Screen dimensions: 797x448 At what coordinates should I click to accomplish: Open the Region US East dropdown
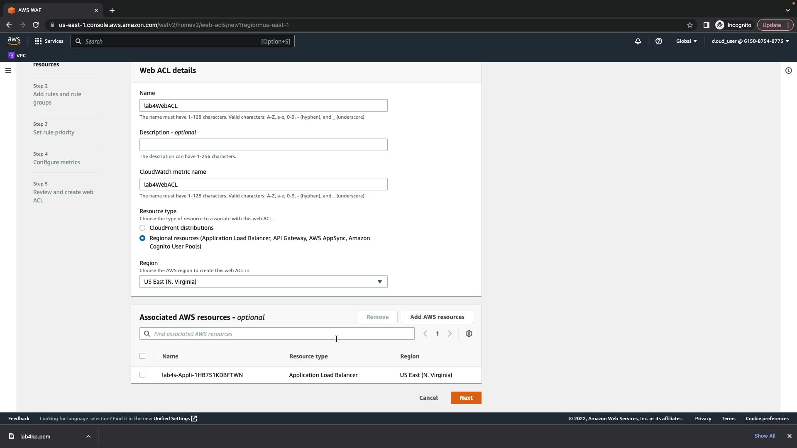point(263,282)
